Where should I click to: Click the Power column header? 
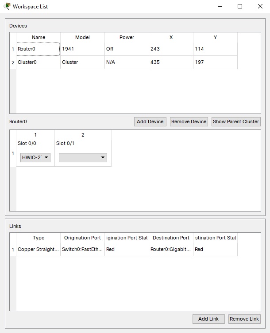(x=127, y=37)
